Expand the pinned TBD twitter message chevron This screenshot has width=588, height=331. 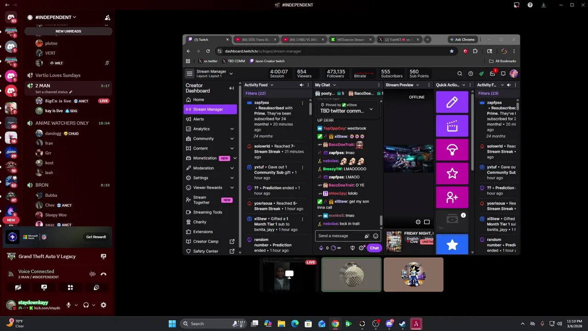[371, 109]
